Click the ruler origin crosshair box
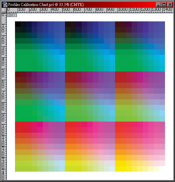The width and height of the screenshot is (175, 182). point(4,10)
